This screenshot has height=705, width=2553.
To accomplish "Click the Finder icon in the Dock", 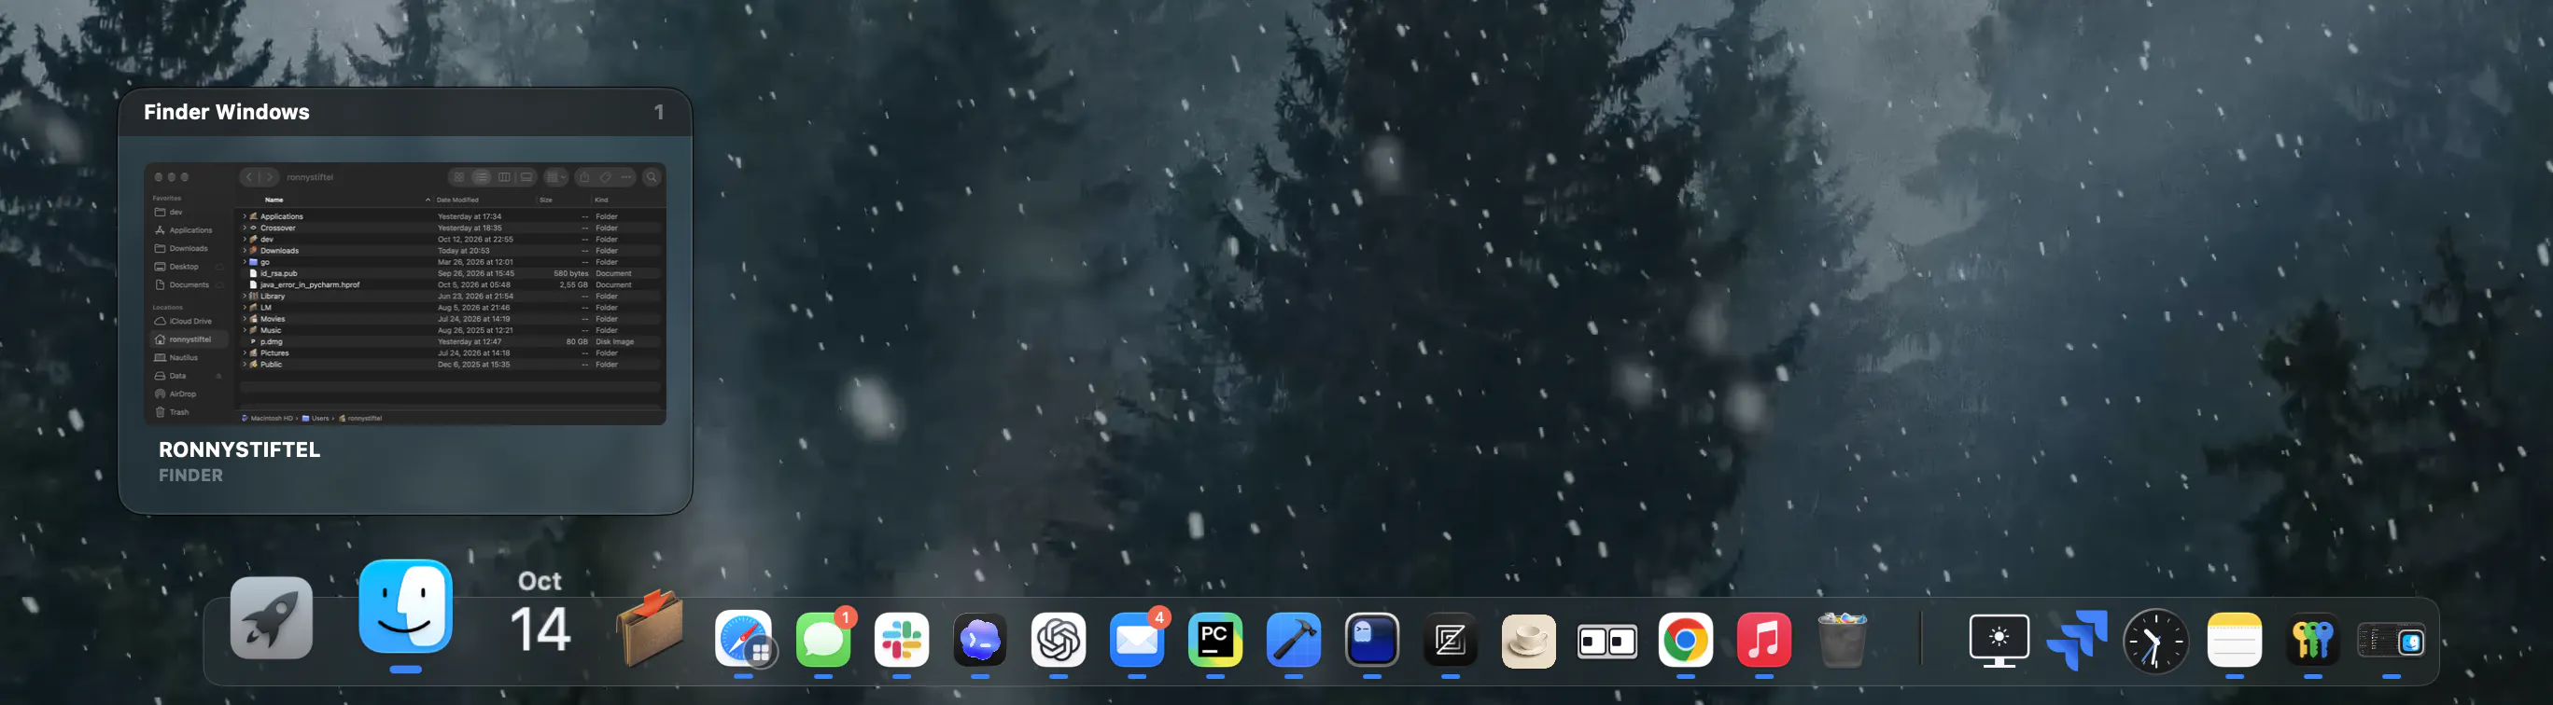I will [405, 607].
